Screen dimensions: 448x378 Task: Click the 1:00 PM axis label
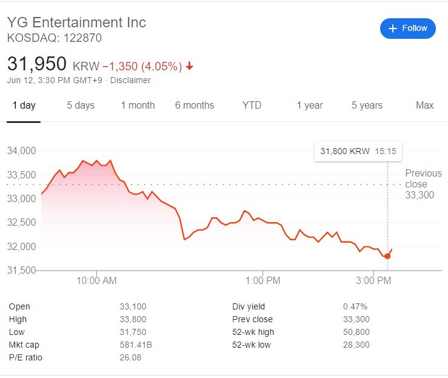(x=262, y=281)
